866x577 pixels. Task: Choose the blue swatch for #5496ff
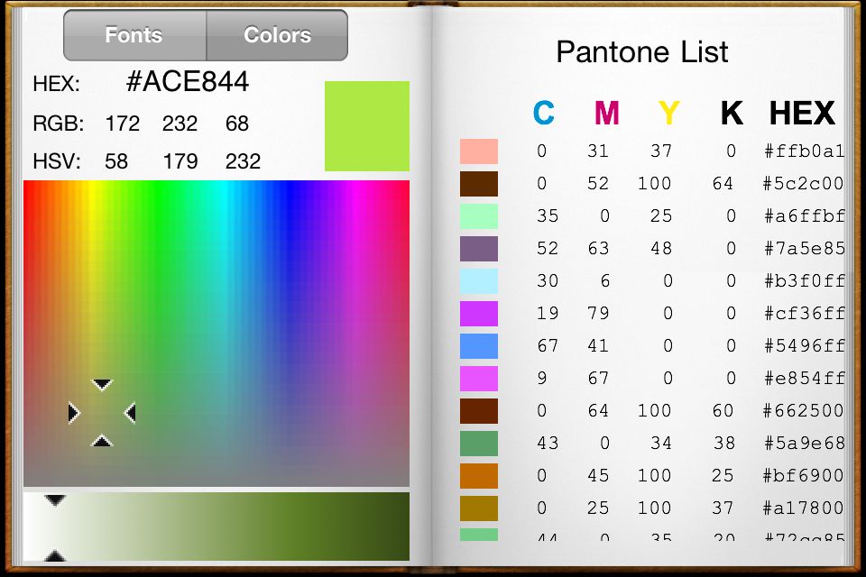[x=479, y=346]
